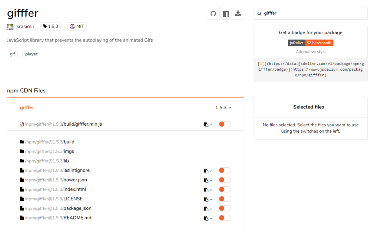Click the build folder icon

click(22, 142)
